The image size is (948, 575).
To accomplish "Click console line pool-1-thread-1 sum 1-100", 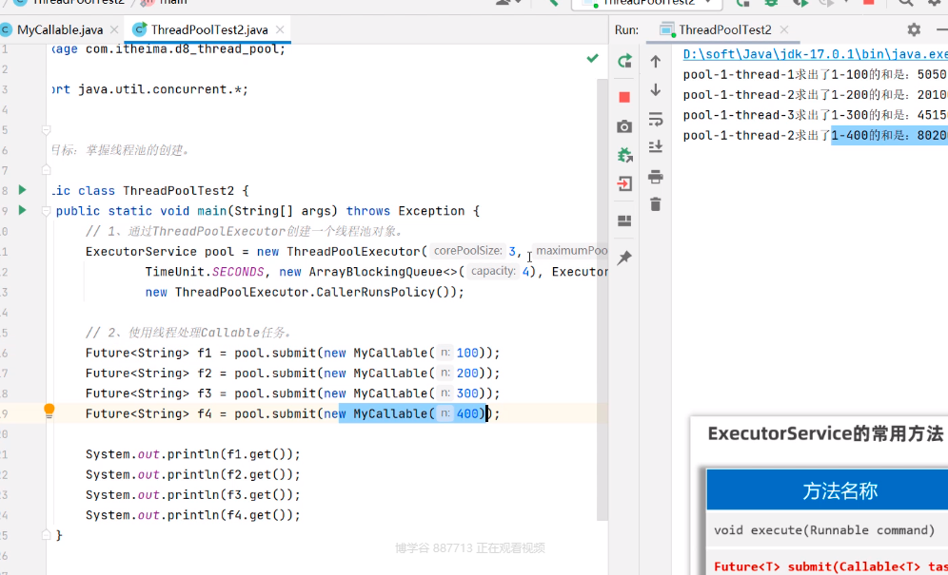I will tap(816, 75).
